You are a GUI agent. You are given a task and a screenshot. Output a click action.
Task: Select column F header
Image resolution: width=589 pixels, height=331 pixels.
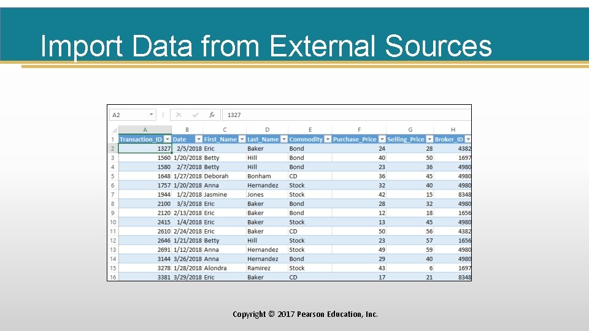coord(359,130)
